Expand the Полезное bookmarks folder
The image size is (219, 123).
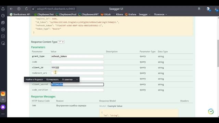pos(160,14)
